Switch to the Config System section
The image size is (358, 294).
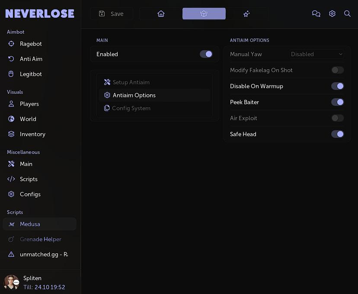coord(131,108)
